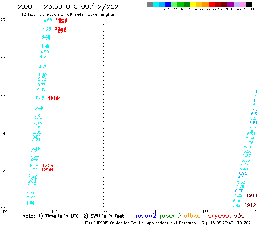Viewport: 257px width, 226px height.
Task: Click subtitle "12 hour collection of altimeter wave heights"
Action: 67,14
